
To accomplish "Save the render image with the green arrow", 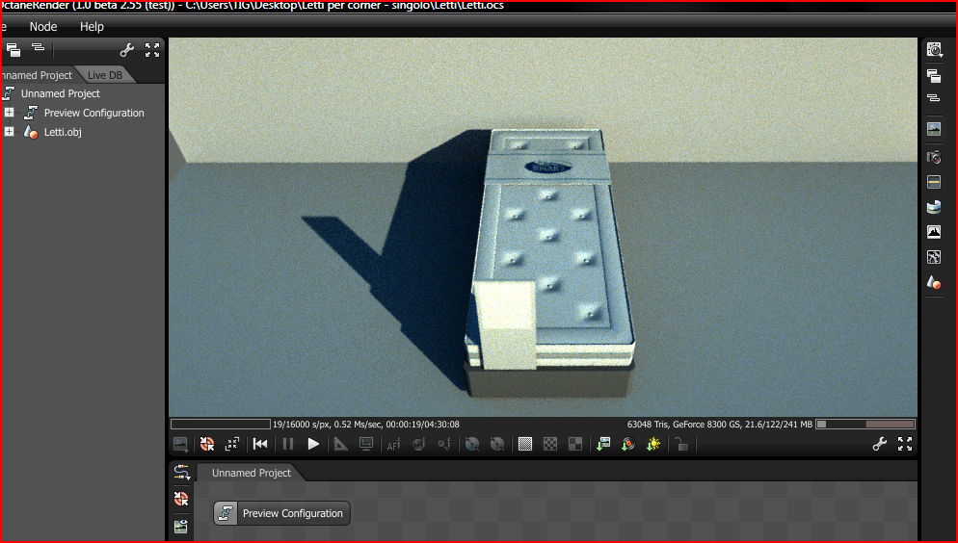I will click(x=603, y=444).
